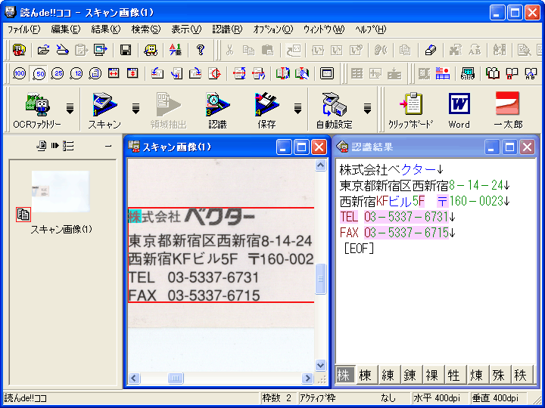Open the 検索(S) menu
The image size is (545, 408).
(x=145, y=29)
